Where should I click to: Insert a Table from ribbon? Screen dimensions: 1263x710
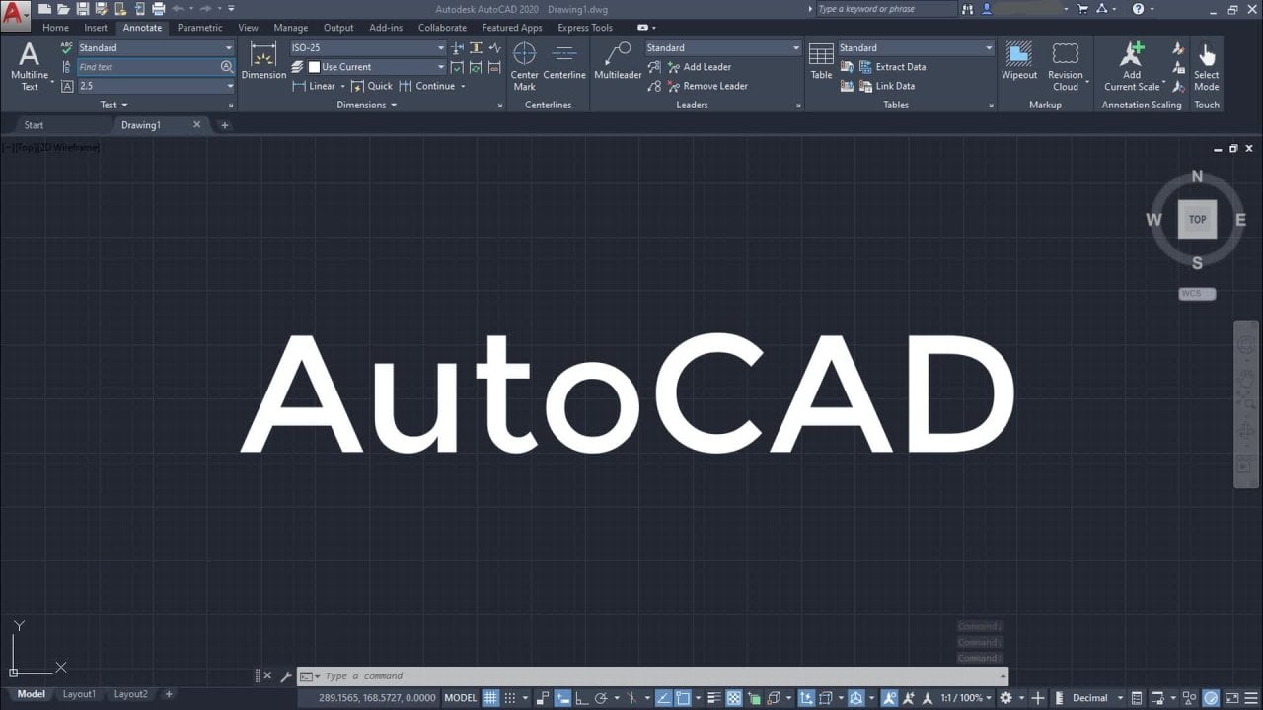coord(821,61)
